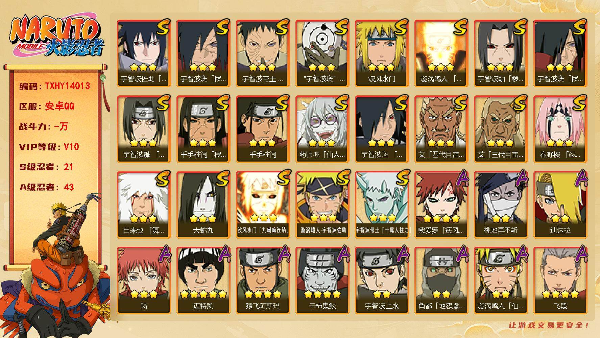Click the 迈特凯 ninja portrait
Screen dimensions: 600x338
(x=203, y=280)
